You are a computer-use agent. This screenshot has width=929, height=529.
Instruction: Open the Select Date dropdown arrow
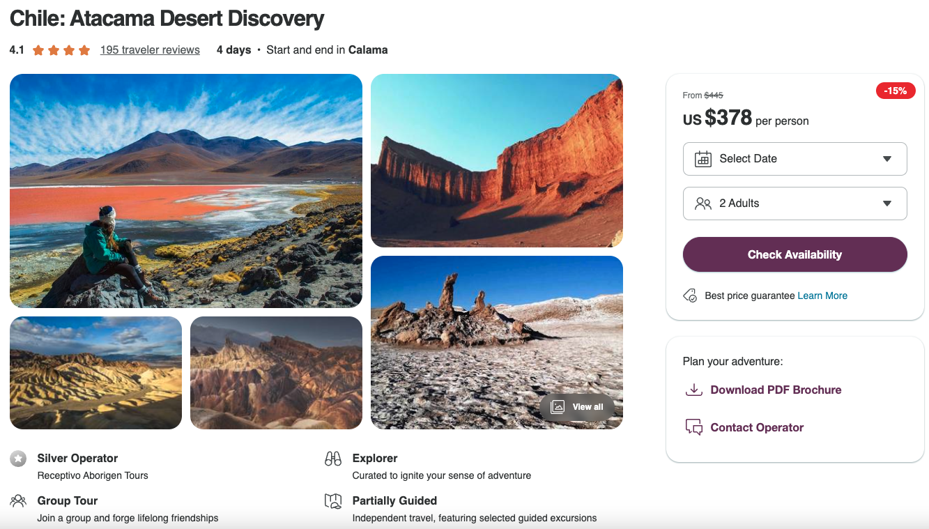point(887,159)
